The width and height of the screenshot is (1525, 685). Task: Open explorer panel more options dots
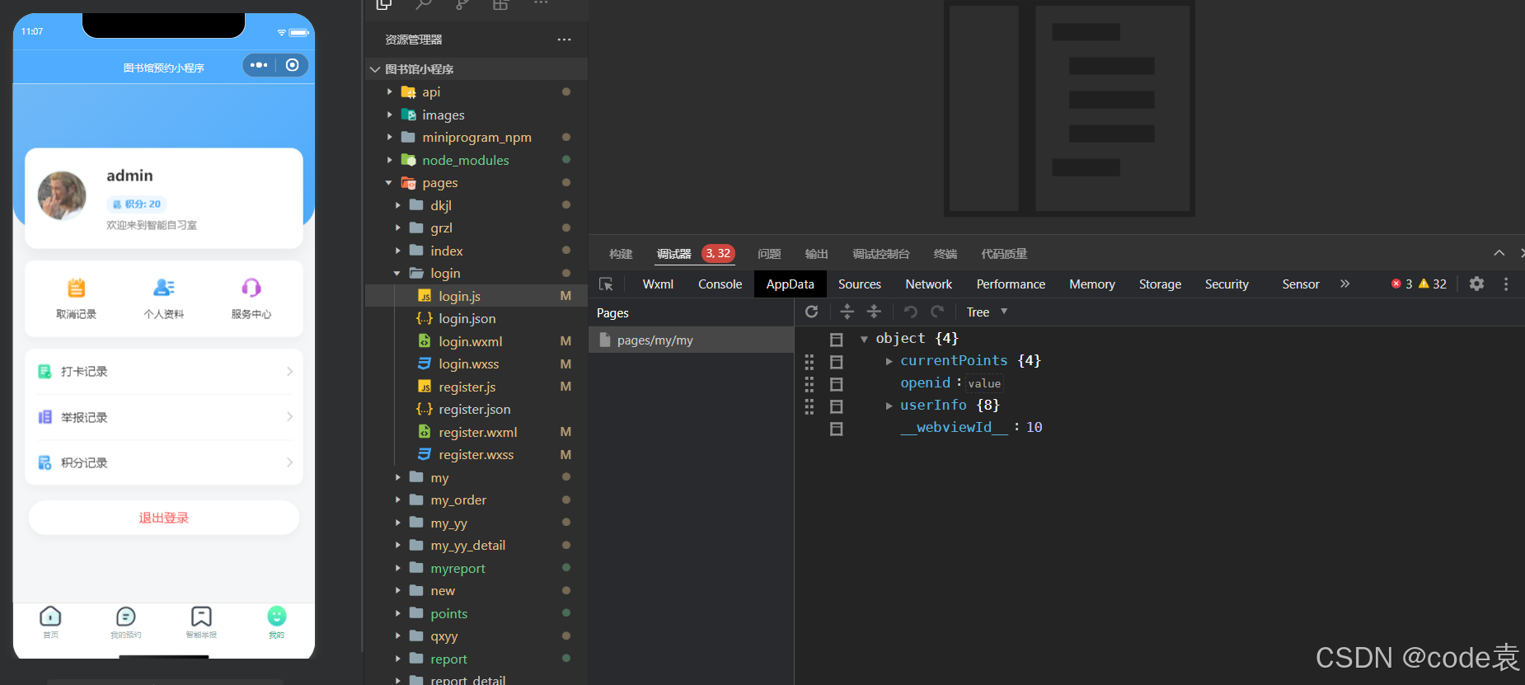pyautogui.click(x=564, y=40)
